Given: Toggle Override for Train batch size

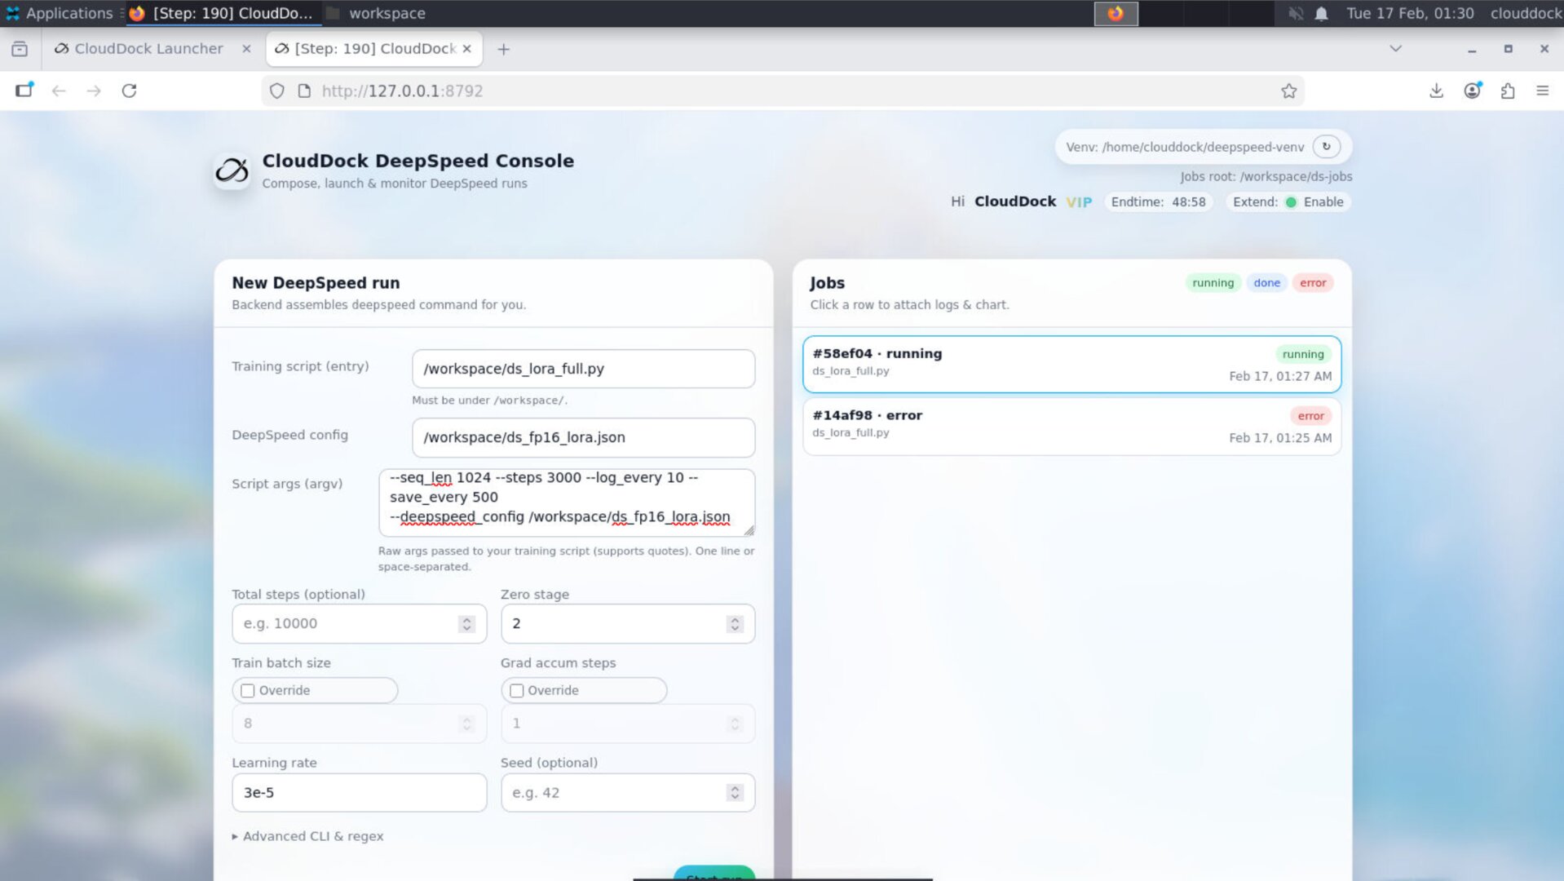Looking at the screenshot, I should click(x=247, y=690).
